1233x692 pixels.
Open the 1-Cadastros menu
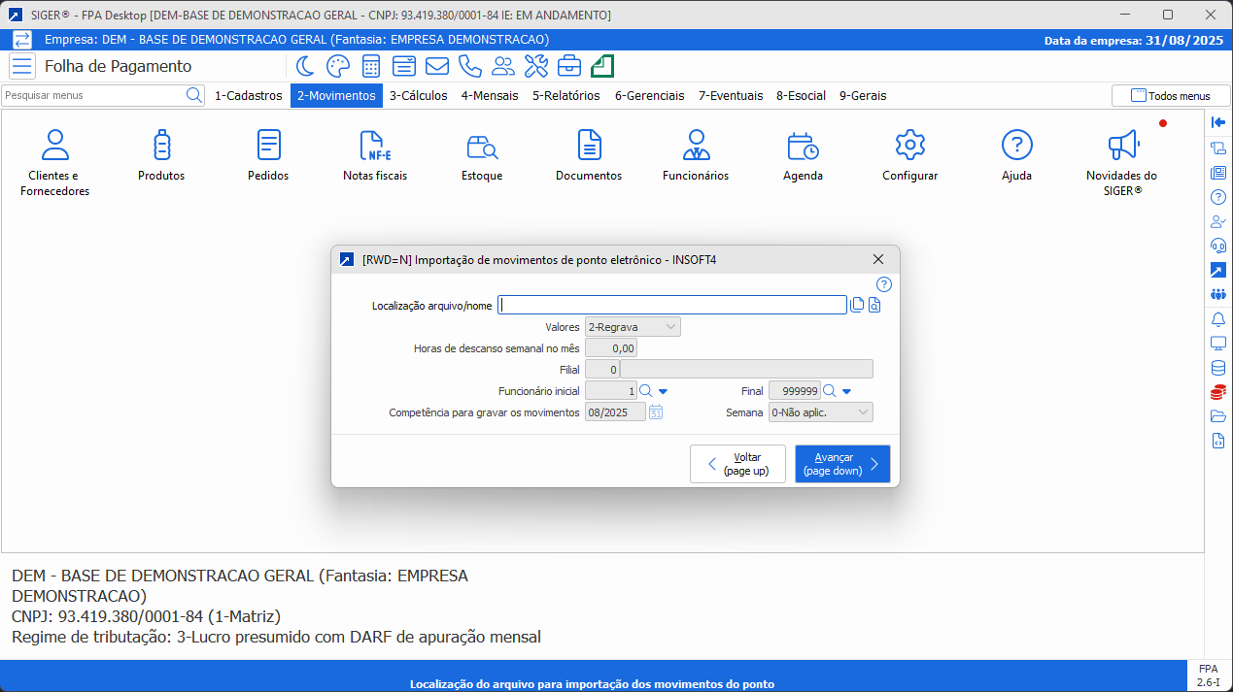[x=249, y=96]
